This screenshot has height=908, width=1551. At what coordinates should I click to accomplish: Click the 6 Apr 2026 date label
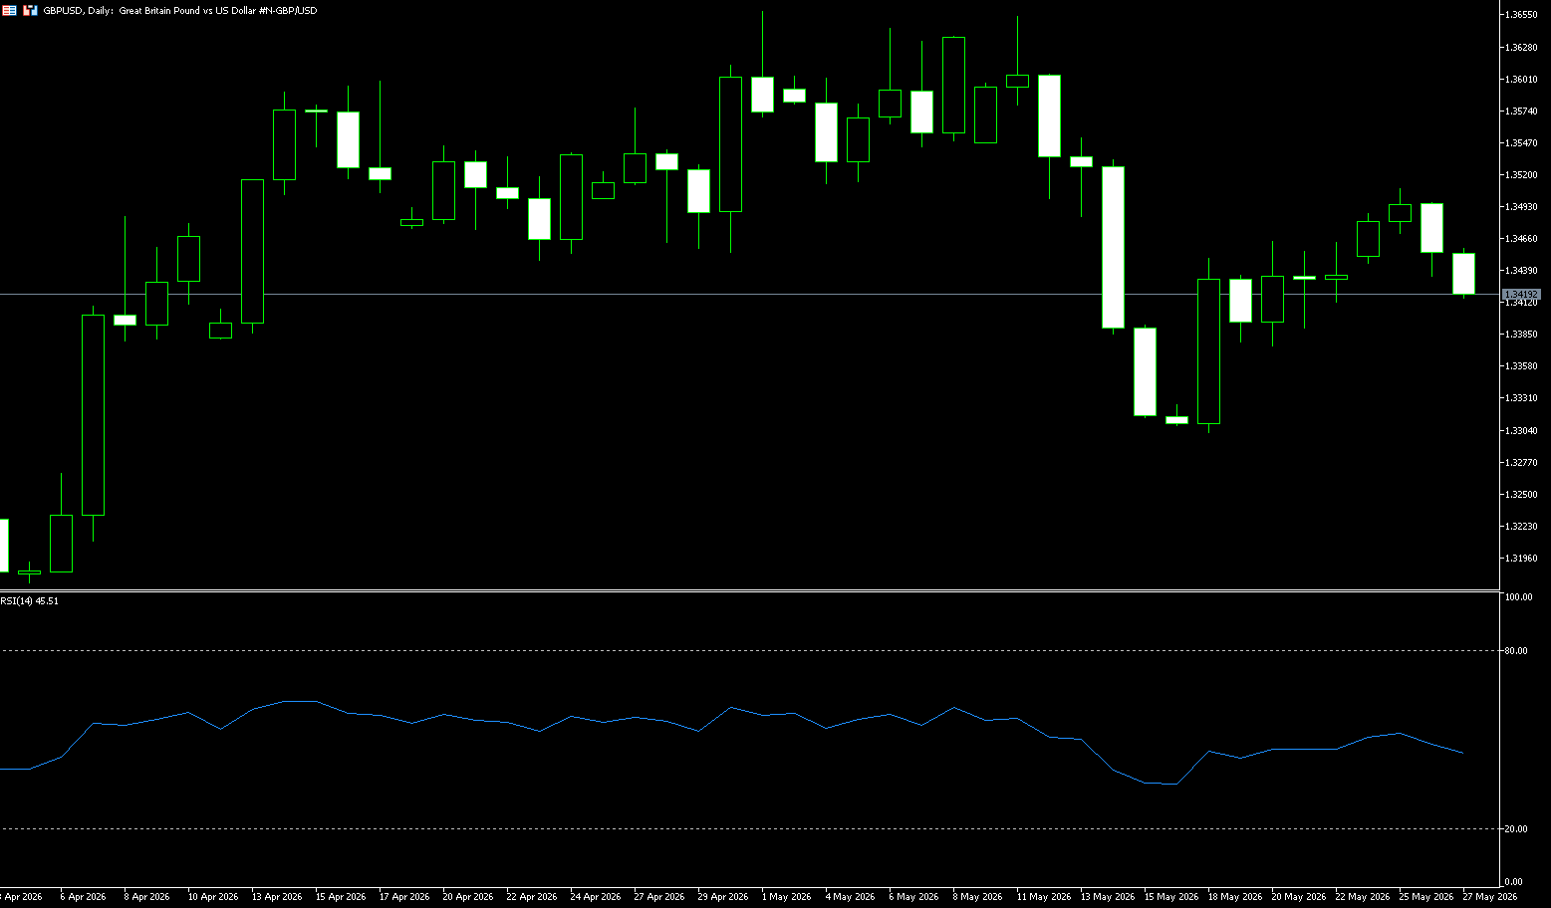point(83,897)
